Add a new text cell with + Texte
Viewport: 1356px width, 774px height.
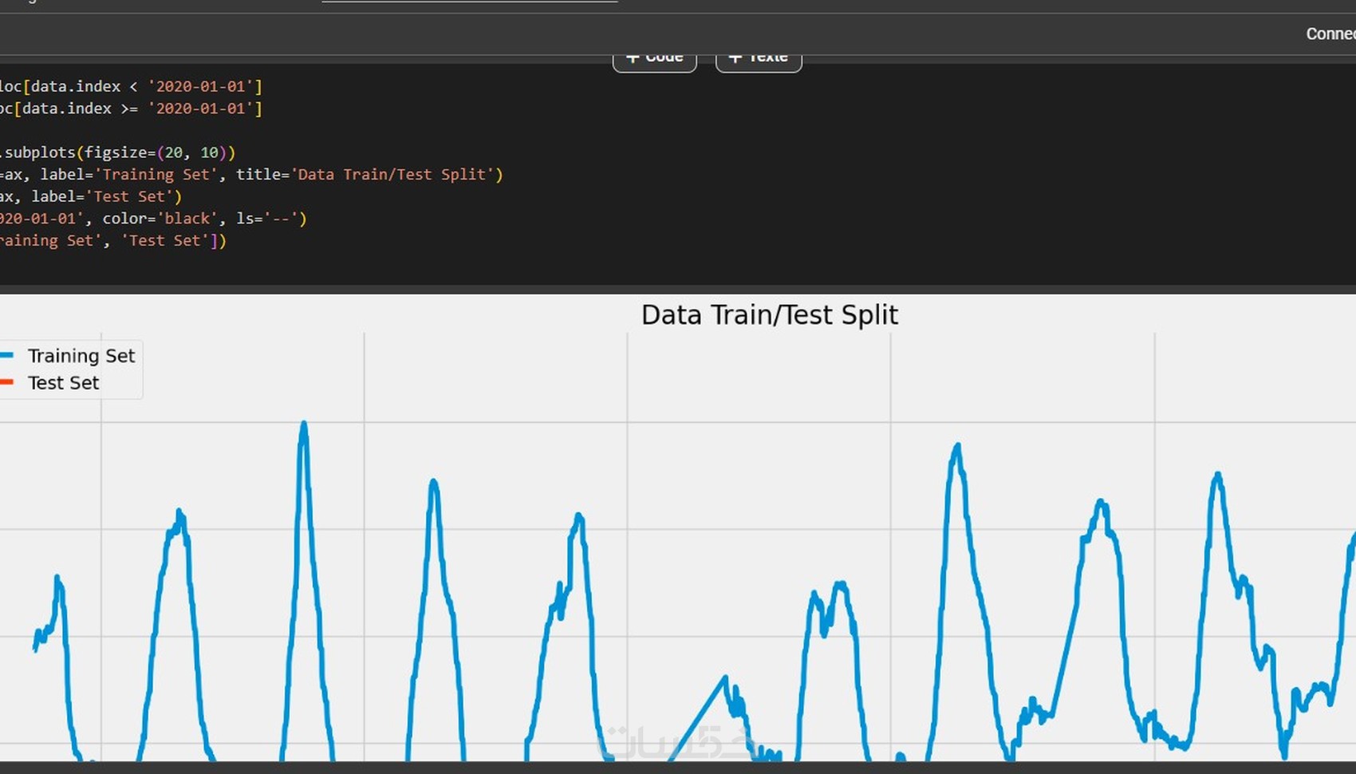758,56
